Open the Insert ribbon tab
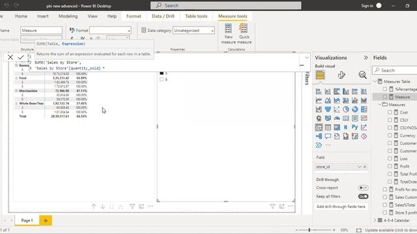 click(42, 16)
